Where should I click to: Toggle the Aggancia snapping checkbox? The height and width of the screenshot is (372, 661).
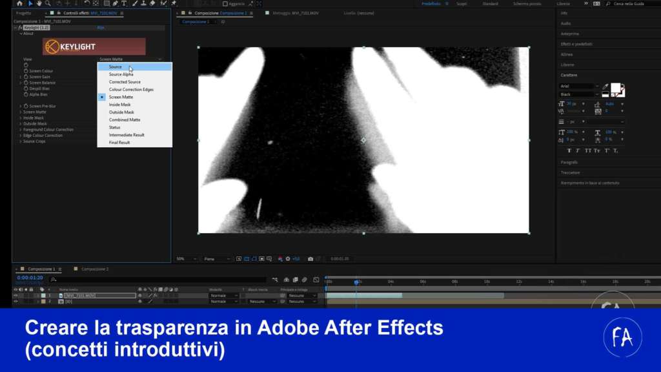[225, 4]
